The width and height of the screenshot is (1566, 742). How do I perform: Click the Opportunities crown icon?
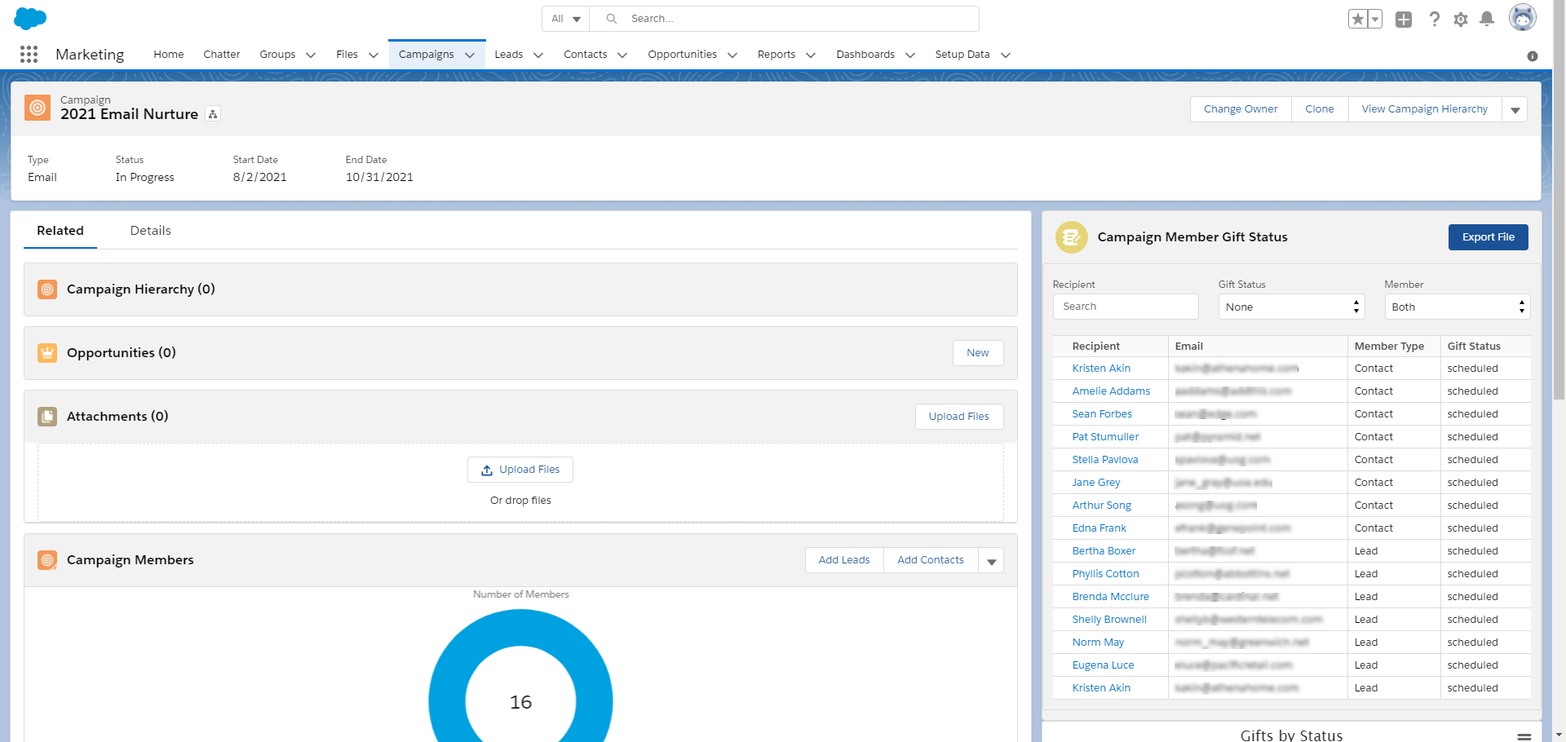pos(47,353)
